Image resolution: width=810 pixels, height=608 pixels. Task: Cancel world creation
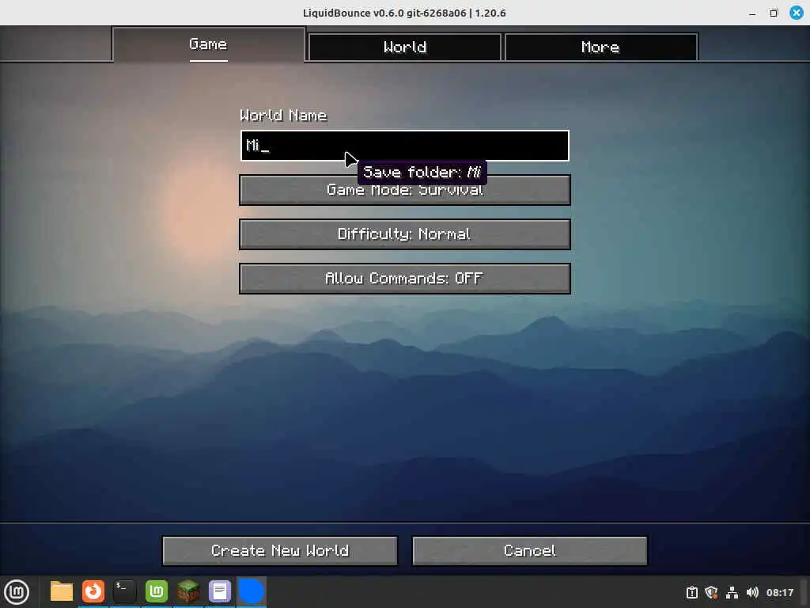click(529, 551)
